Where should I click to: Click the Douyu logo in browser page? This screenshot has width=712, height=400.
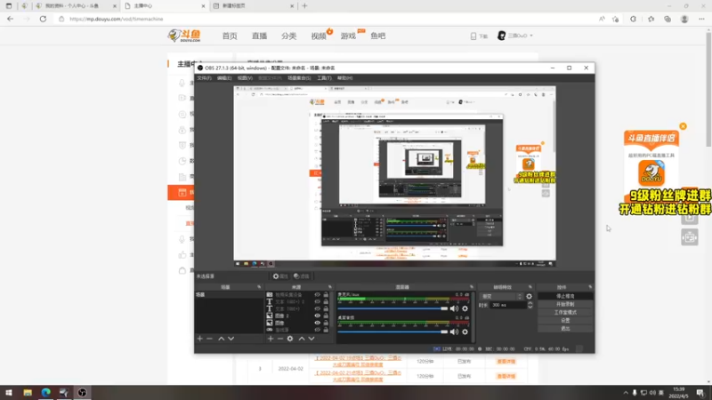pos(184,36)
